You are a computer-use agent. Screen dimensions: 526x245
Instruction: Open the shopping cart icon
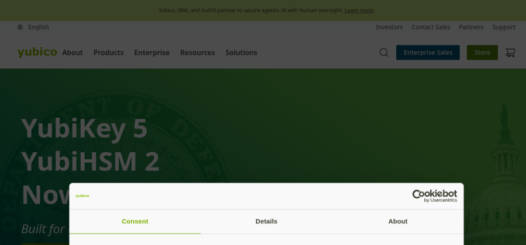pos(510,52)
